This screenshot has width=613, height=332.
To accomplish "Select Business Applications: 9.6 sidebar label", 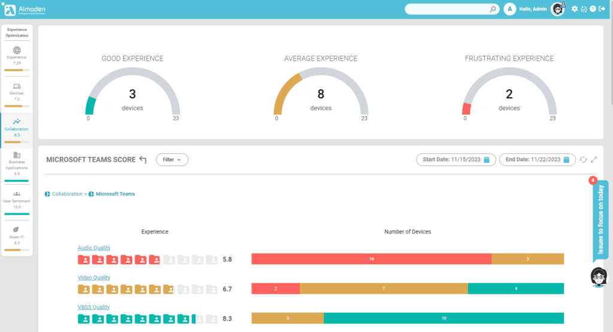I will point(17,168).
